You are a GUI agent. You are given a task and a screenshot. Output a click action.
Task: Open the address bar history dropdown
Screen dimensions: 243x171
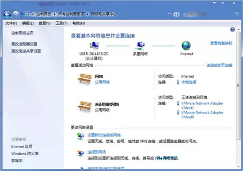pos(170,15)
